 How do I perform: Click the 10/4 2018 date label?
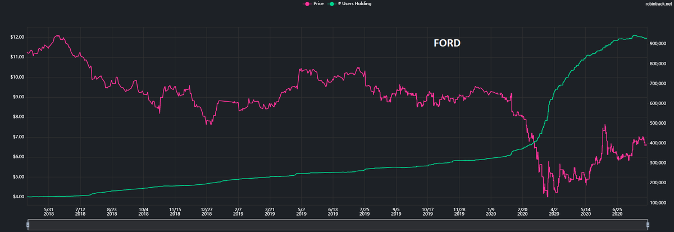[x=143, y=211]
